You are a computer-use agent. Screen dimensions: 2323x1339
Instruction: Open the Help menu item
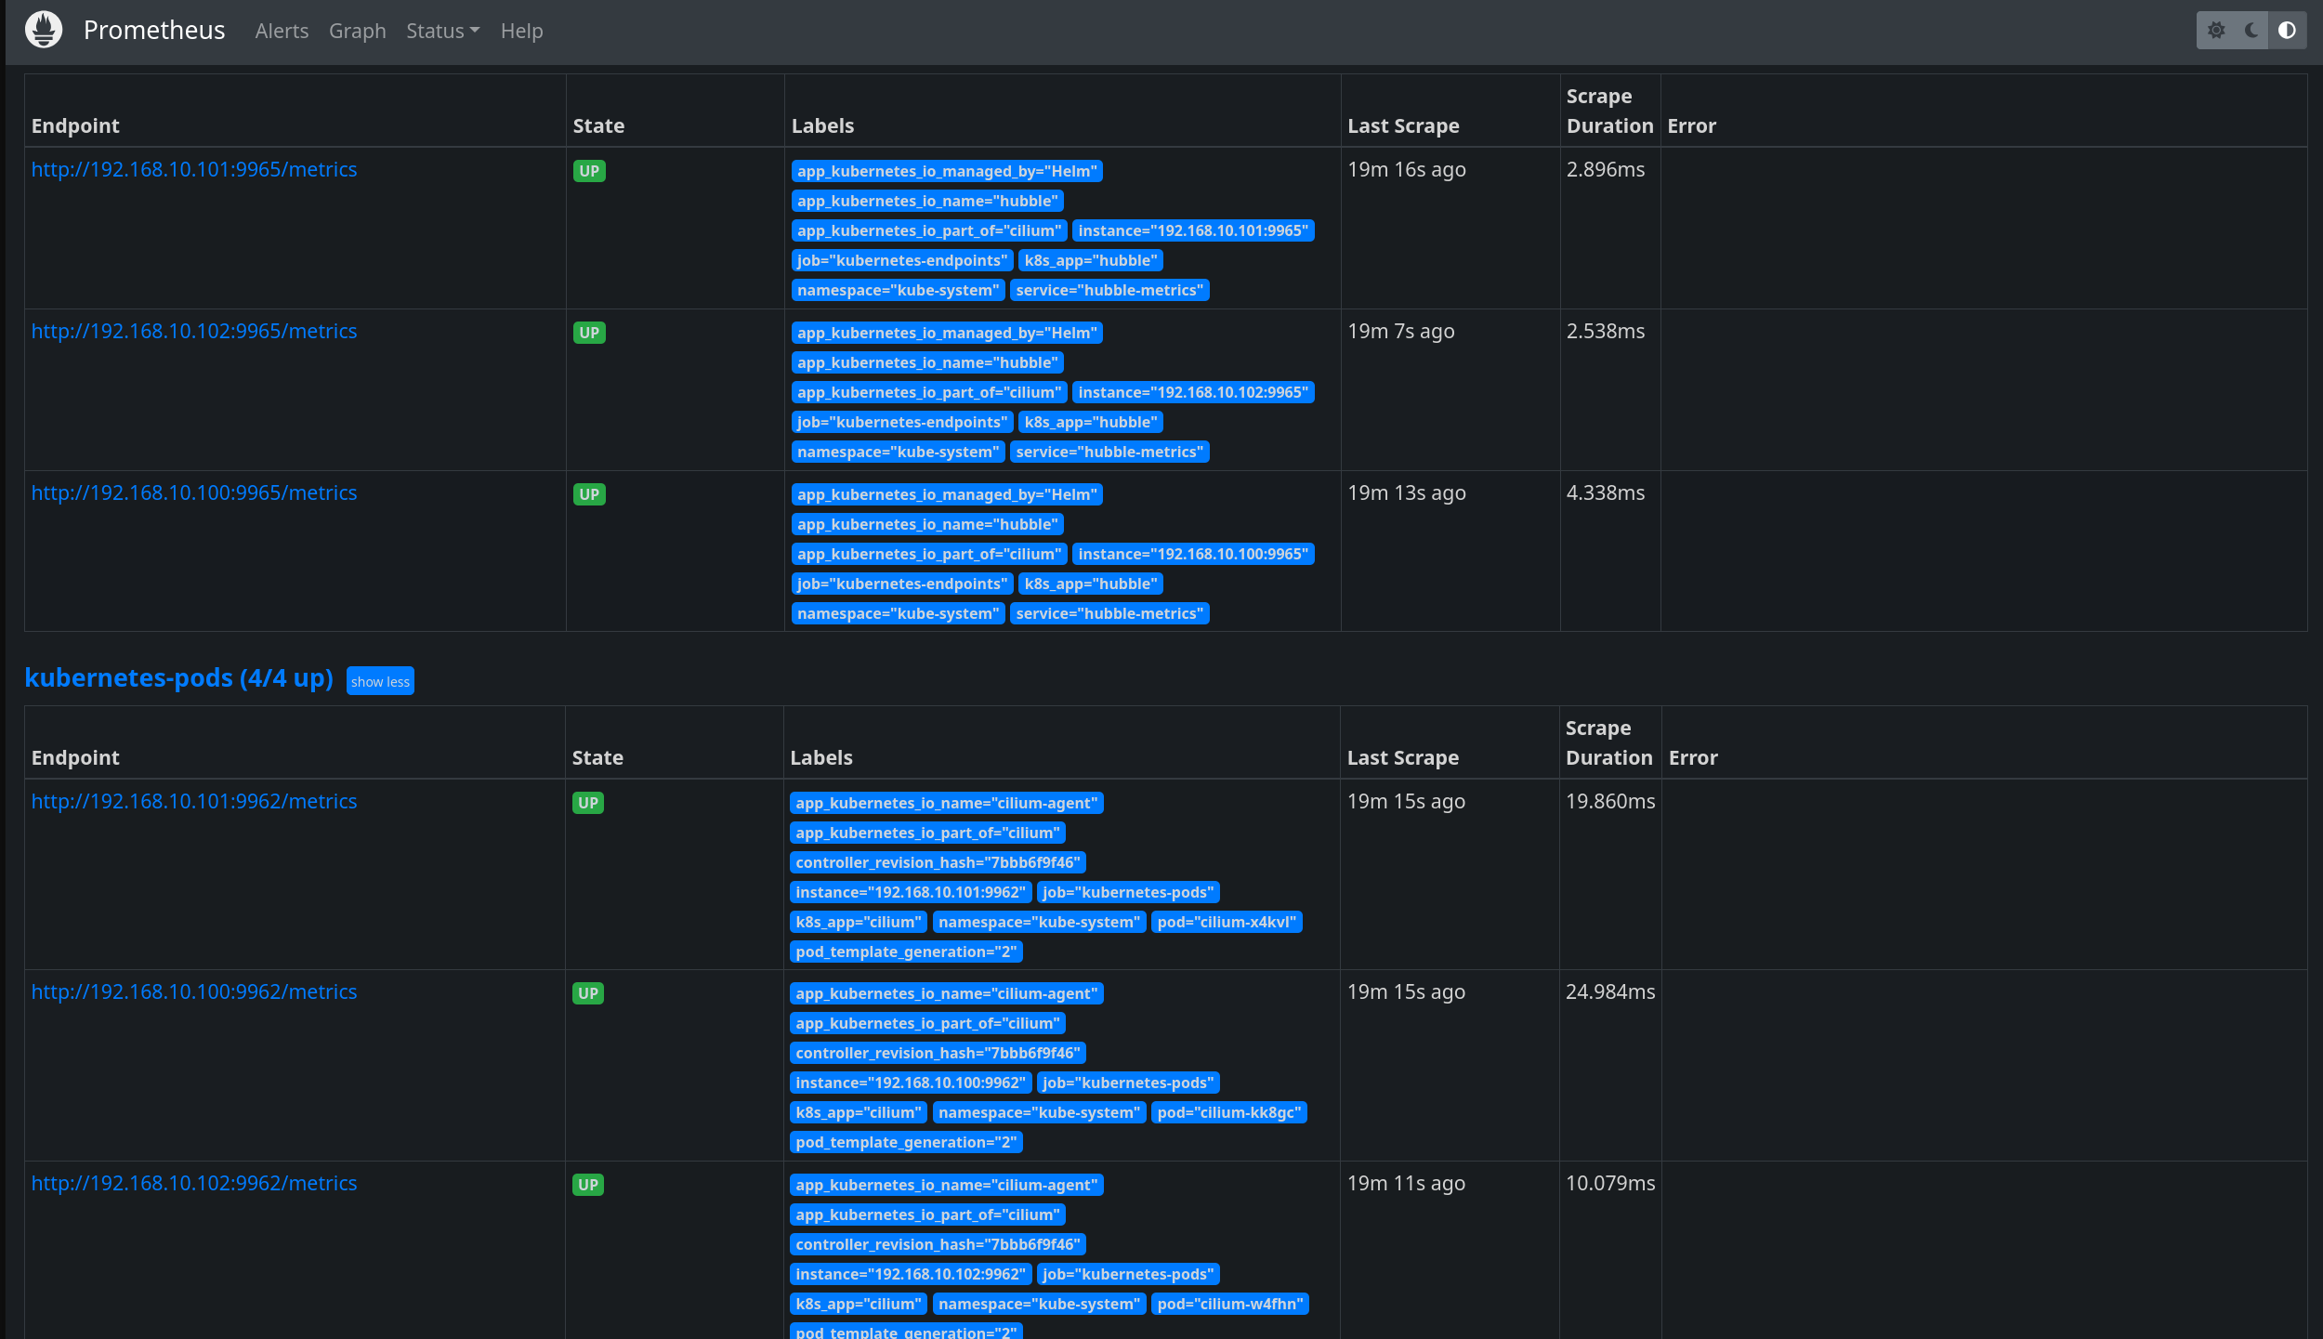521,31
